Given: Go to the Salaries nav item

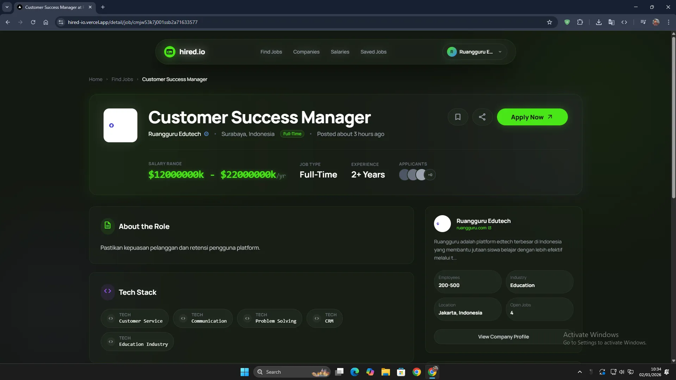Looking at the screenshot, I should pyautogui.click(x=340, y=52).
